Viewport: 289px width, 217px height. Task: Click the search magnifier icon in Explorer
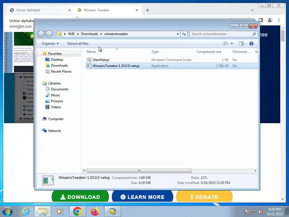[254, 34]
